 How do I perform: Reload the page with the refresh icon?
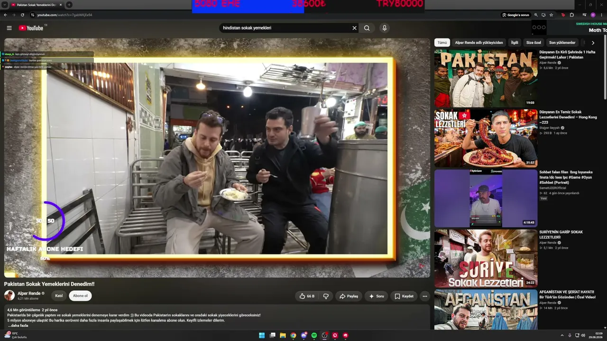[22, 15]
